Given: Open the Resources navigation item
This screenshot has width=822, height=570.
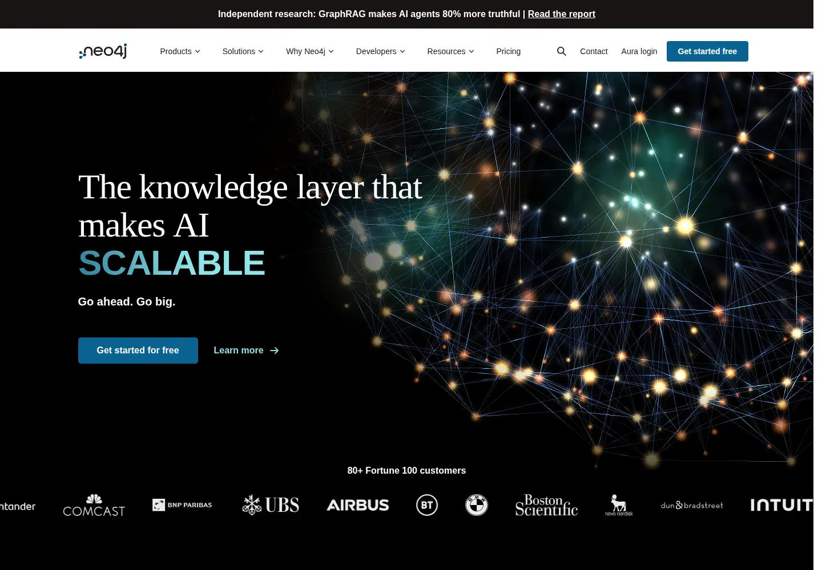Looking at the screenshot, I should 450,51.
